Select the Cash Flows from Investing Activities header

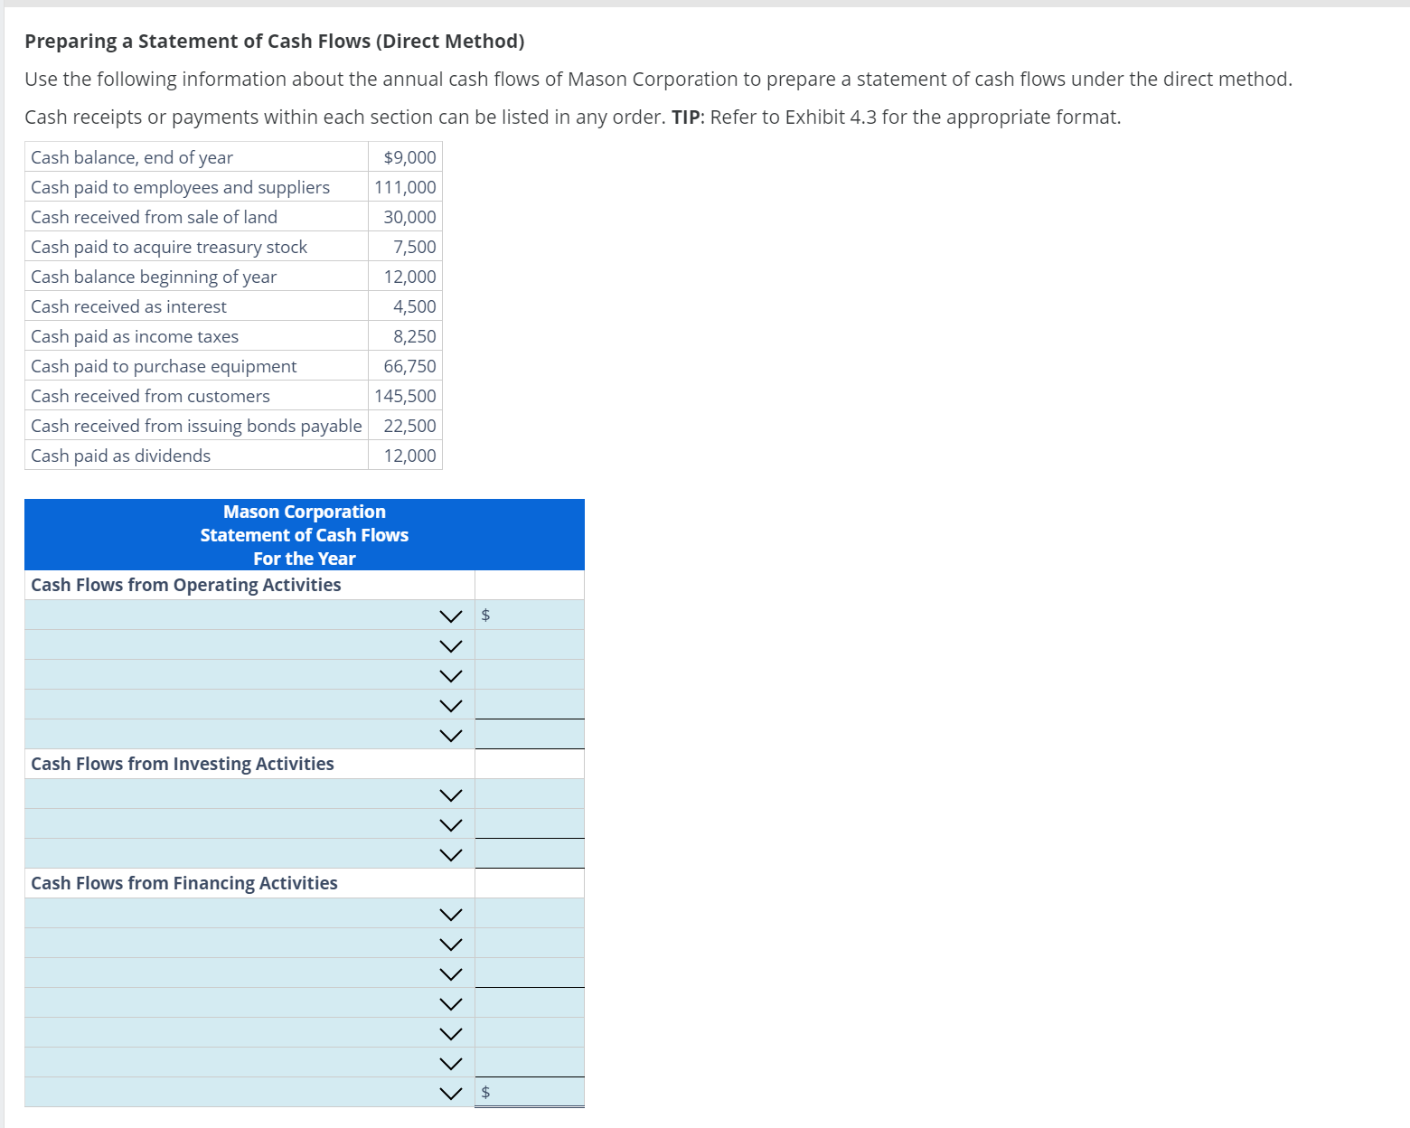pyautogui.click(x=182, y=764)
